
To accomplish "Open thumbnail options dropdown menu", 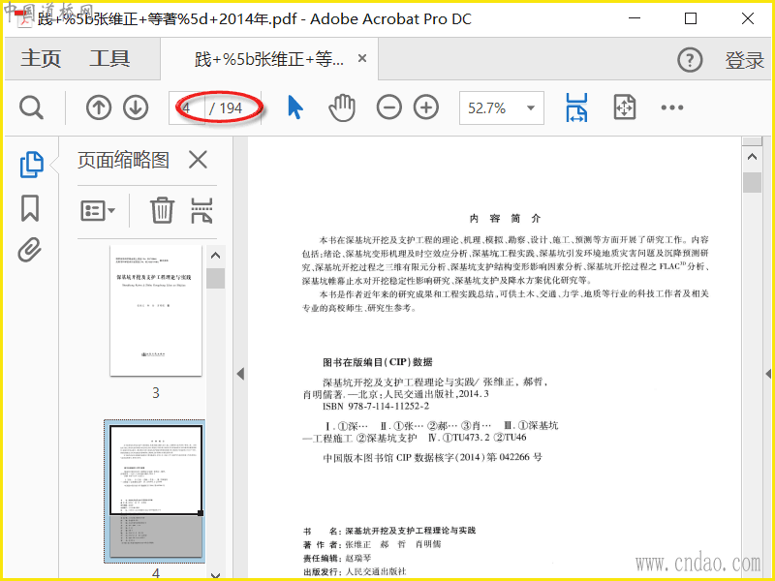I will point(98,210).
